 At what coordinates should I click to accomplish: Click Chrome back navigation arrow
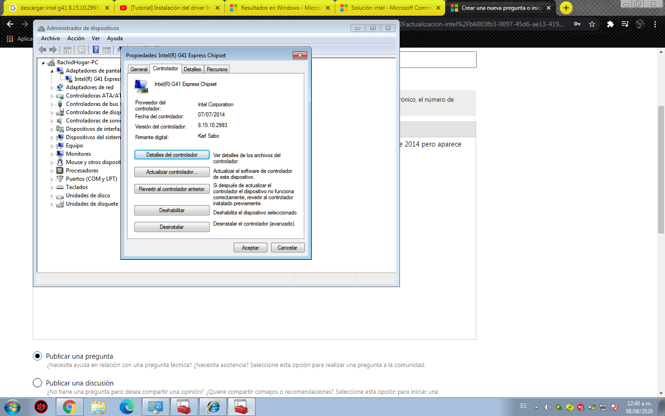click(10, 24)
